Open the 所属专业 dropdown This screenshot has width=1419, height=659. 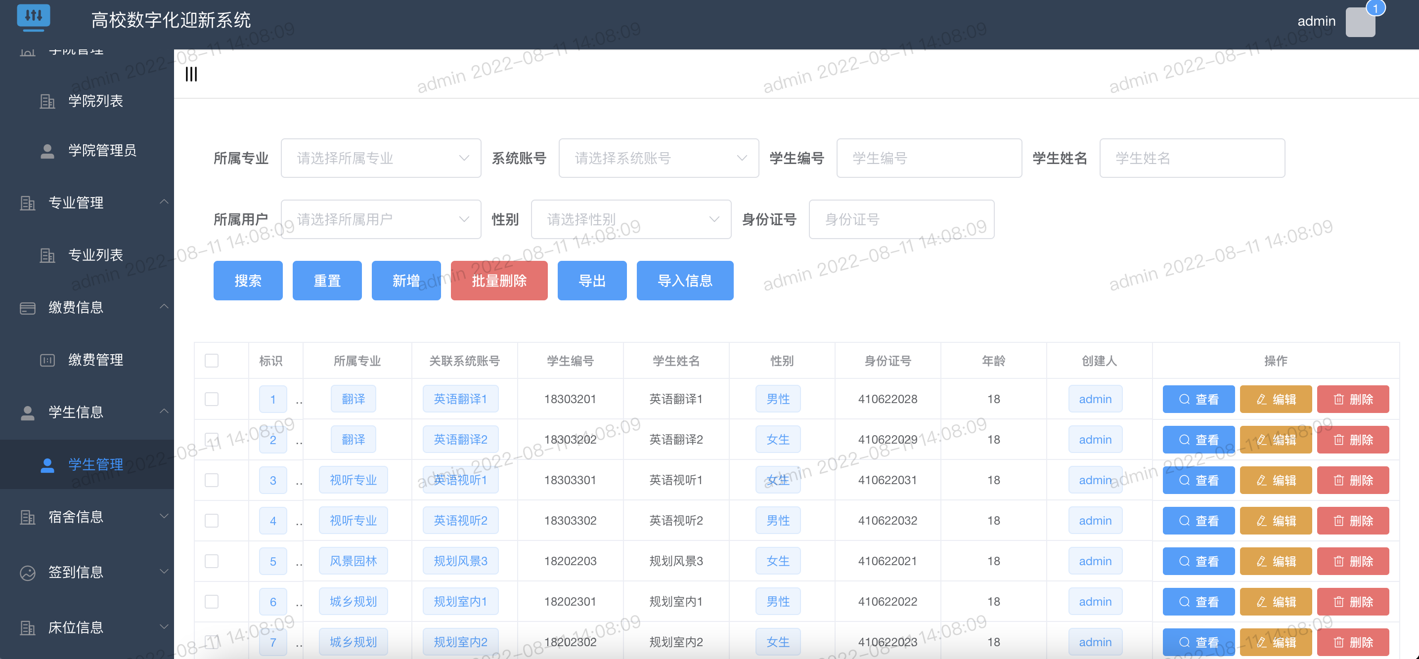click(381, 158)
